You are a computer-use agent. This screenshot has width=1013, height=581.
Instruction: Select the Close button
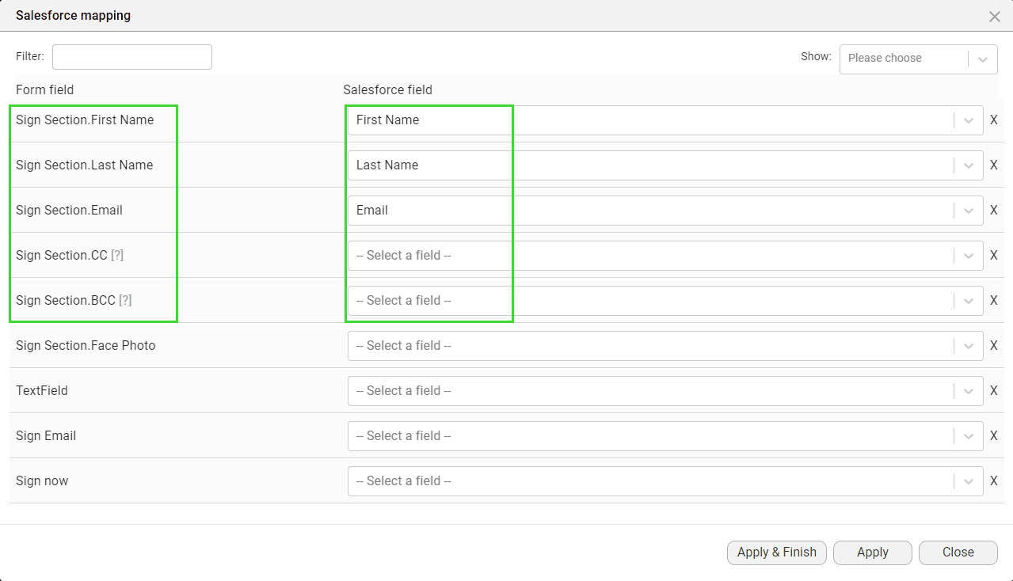pyautogui.click(x=958, y=553)
